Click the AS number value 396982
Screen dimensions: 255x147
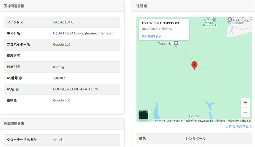point(59,78)
